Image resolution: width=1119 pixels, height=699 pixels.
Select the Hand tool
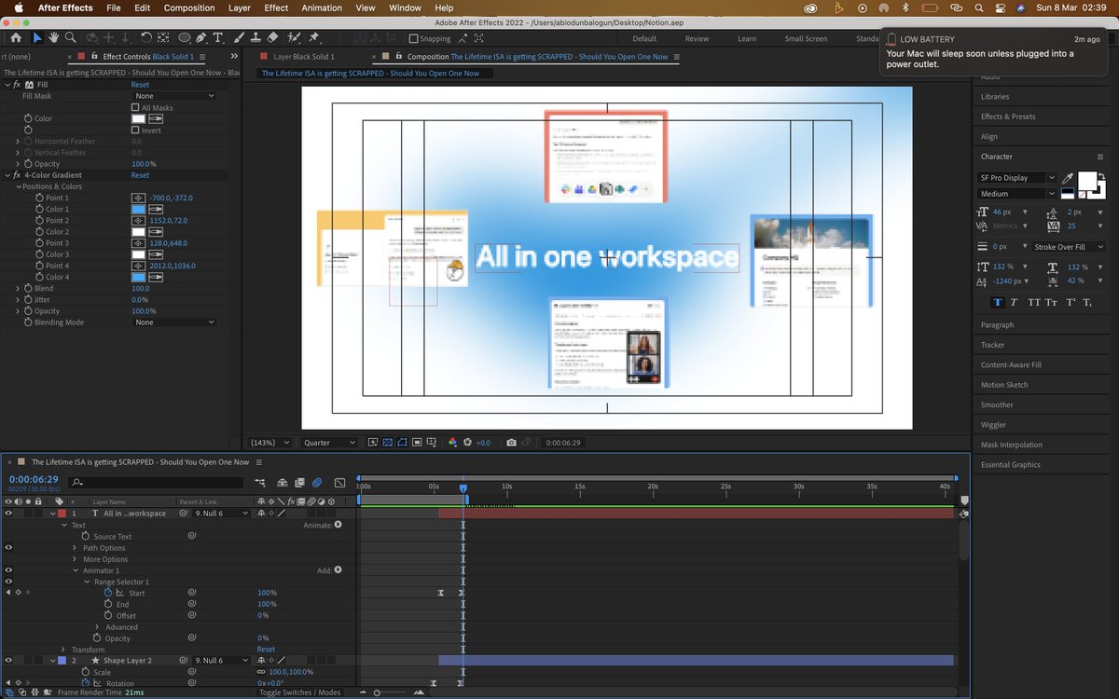click(53, 38)
